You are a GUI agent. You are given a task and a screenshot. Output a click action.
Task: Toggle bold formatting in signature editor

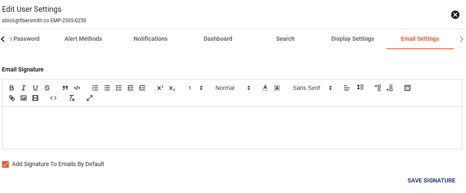pyautogui.click(x=12, y=88)
